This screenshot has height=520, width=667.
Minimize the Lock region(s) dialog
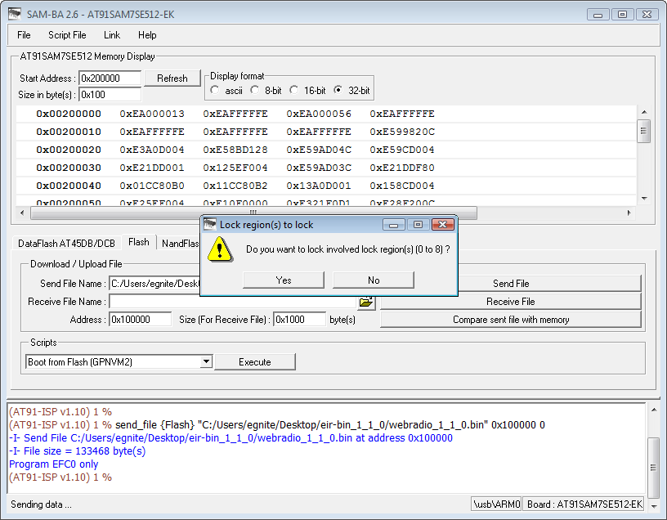click(x=393, y=224)
